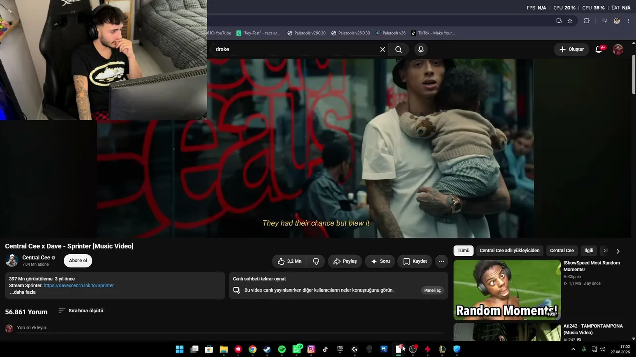The width and height of the screenshot is (636, 357).
Task: Click the "Oluştur" create button
Action: (x=571, y=49)
